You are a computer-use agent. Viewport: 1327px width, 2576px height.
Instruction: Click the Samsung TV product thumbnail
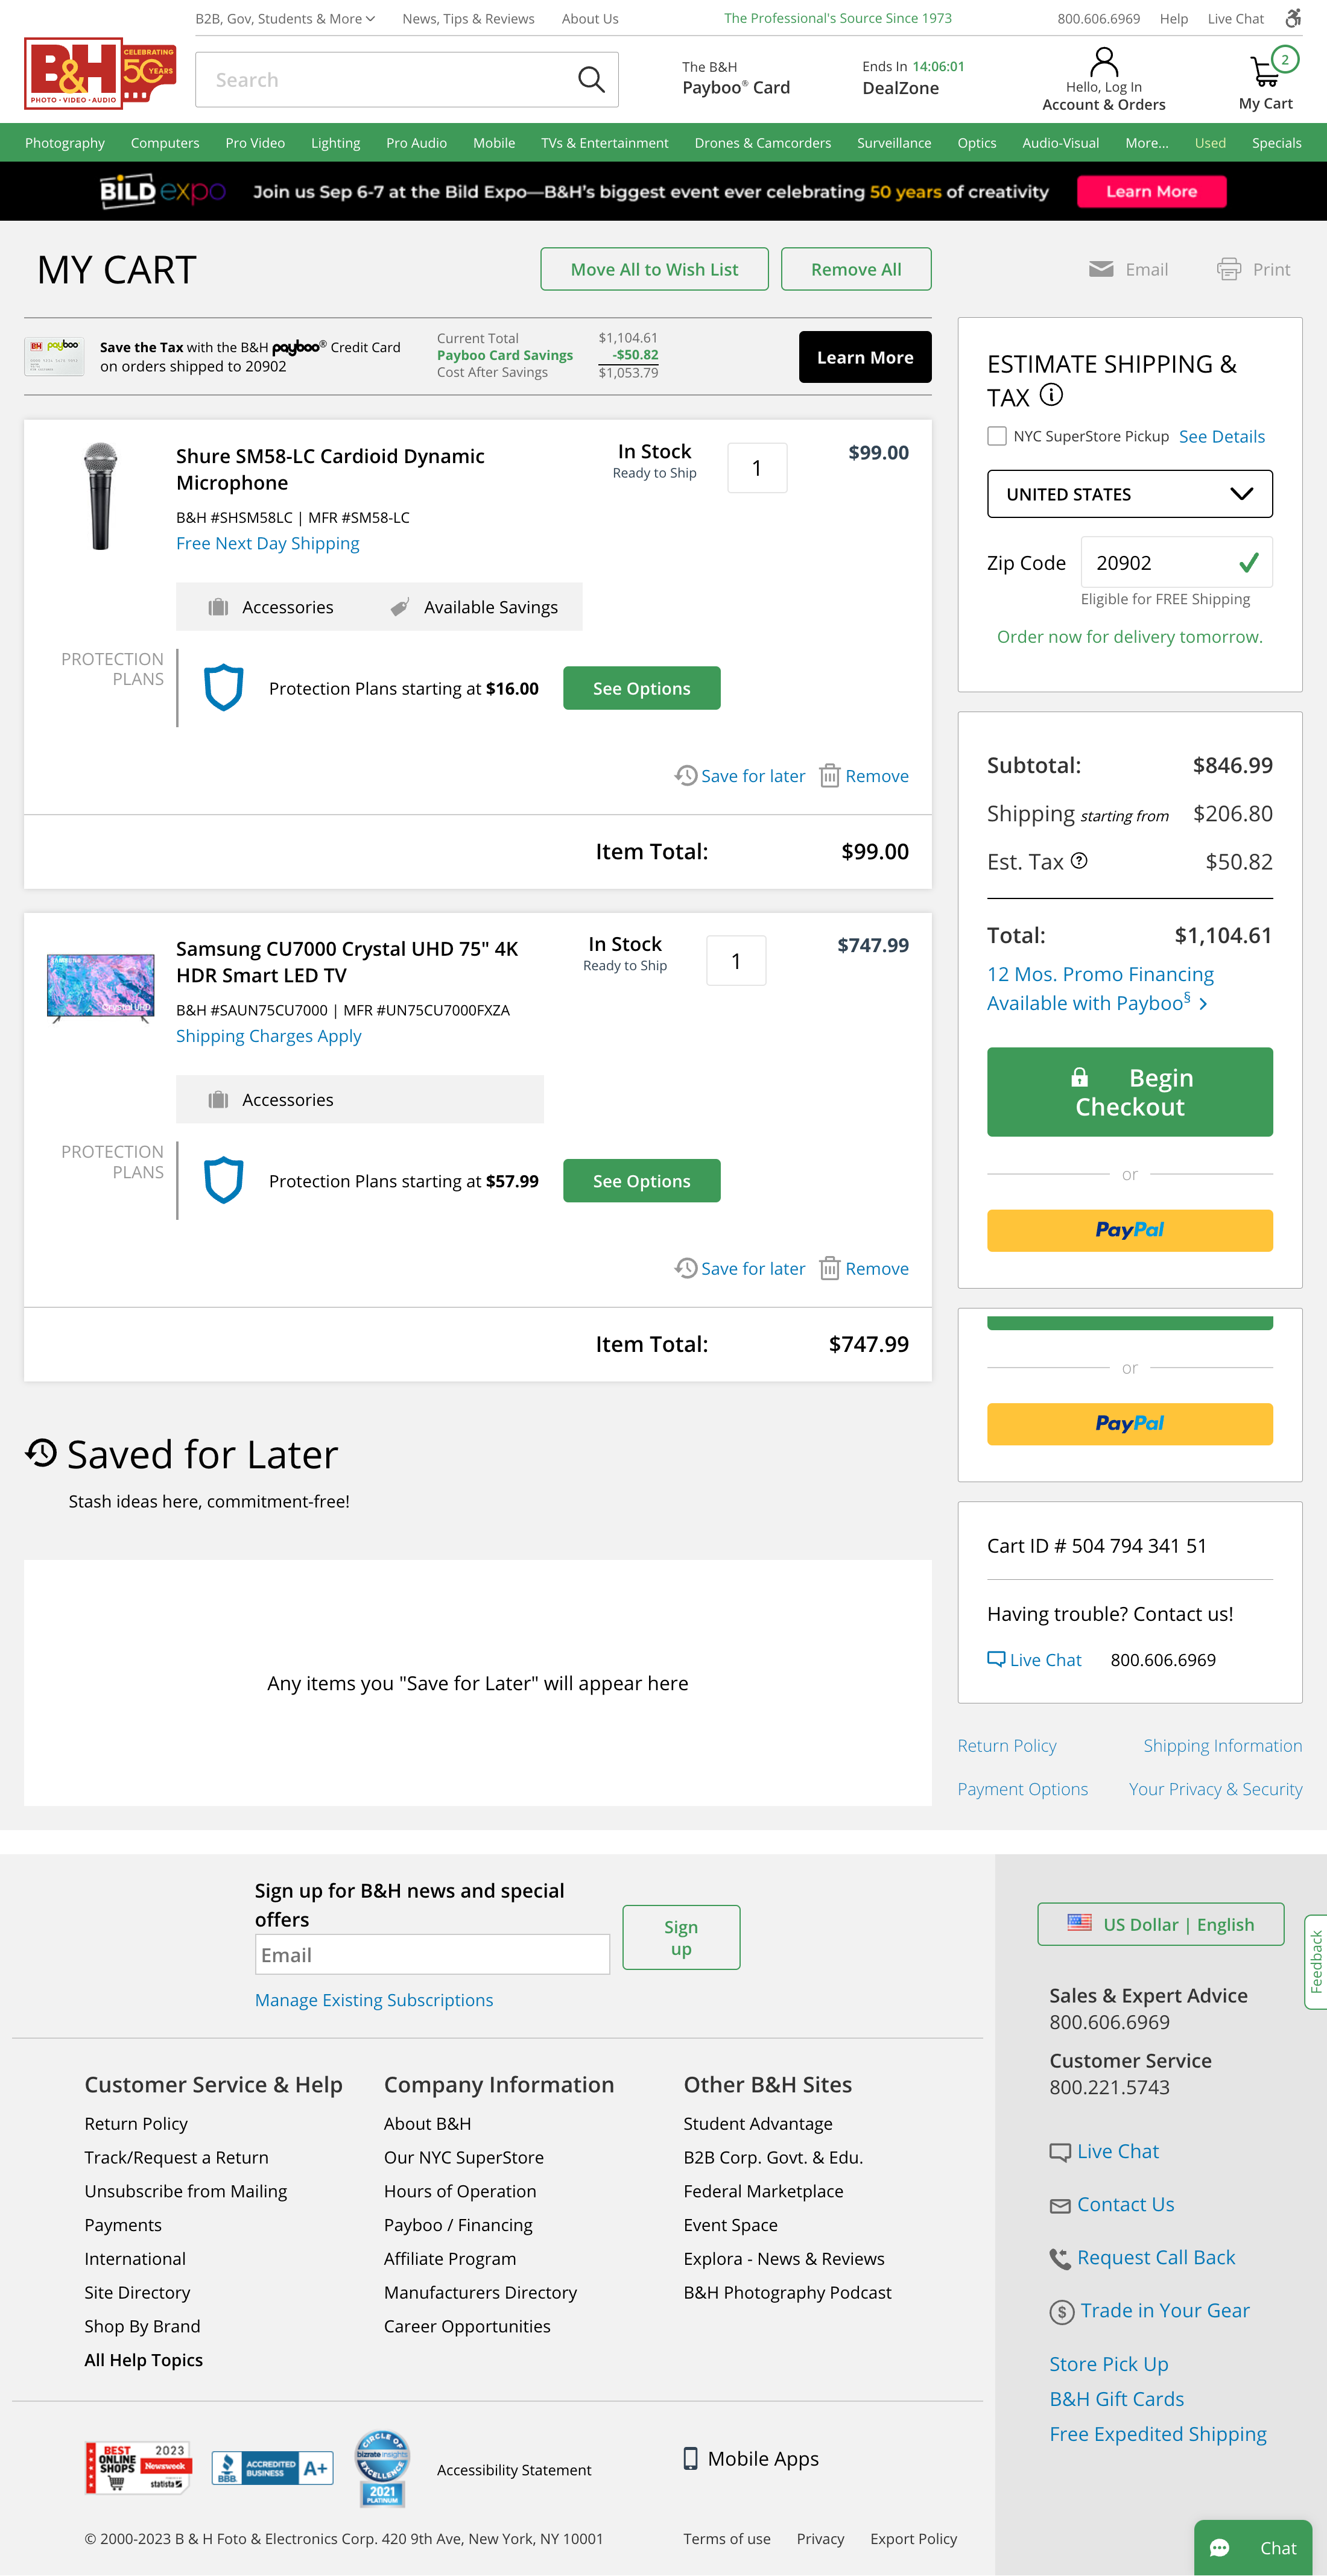pyautogui.click(x=101, y=986)
